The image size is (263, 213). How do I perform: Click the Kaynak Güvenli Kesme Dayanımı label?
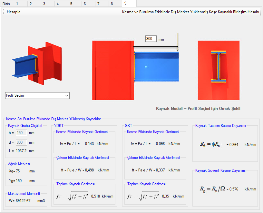(220, 170)
